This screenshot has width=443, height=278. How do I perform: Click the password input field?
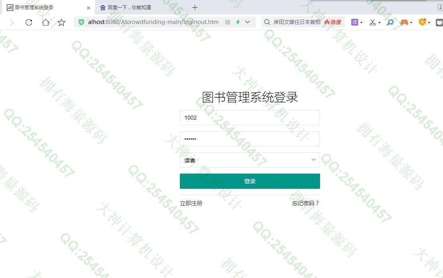pyautogui.click(x=250, y=139)
